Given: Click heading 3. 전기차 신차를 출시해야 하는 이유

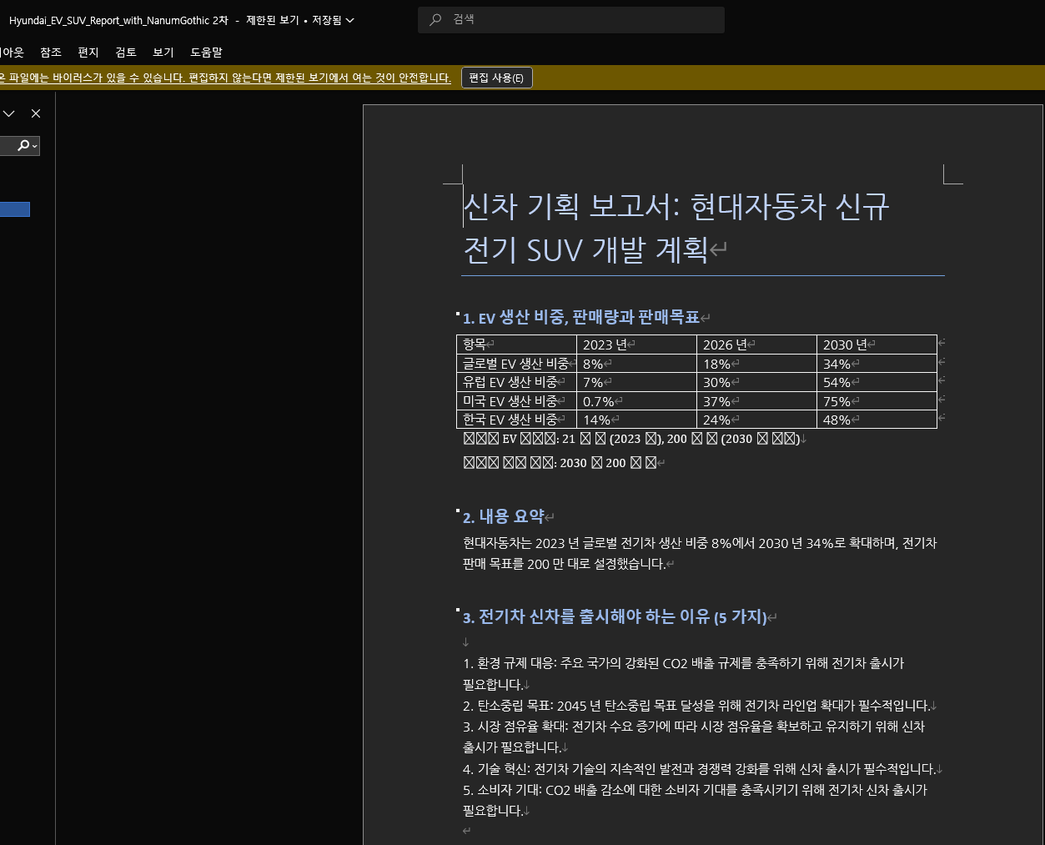Looking at the screenshot, I should (x=615, y=617).
